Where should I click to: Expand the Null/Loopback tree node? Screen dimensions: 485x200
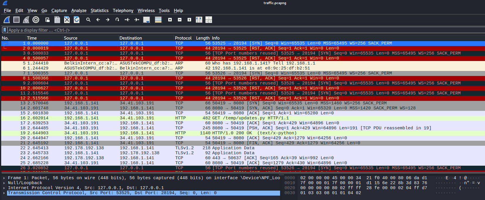4,183
